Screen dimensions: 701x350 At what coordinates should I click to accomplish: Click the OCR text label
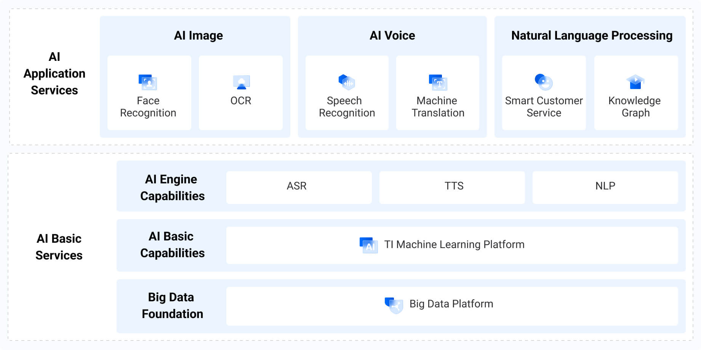241,101
